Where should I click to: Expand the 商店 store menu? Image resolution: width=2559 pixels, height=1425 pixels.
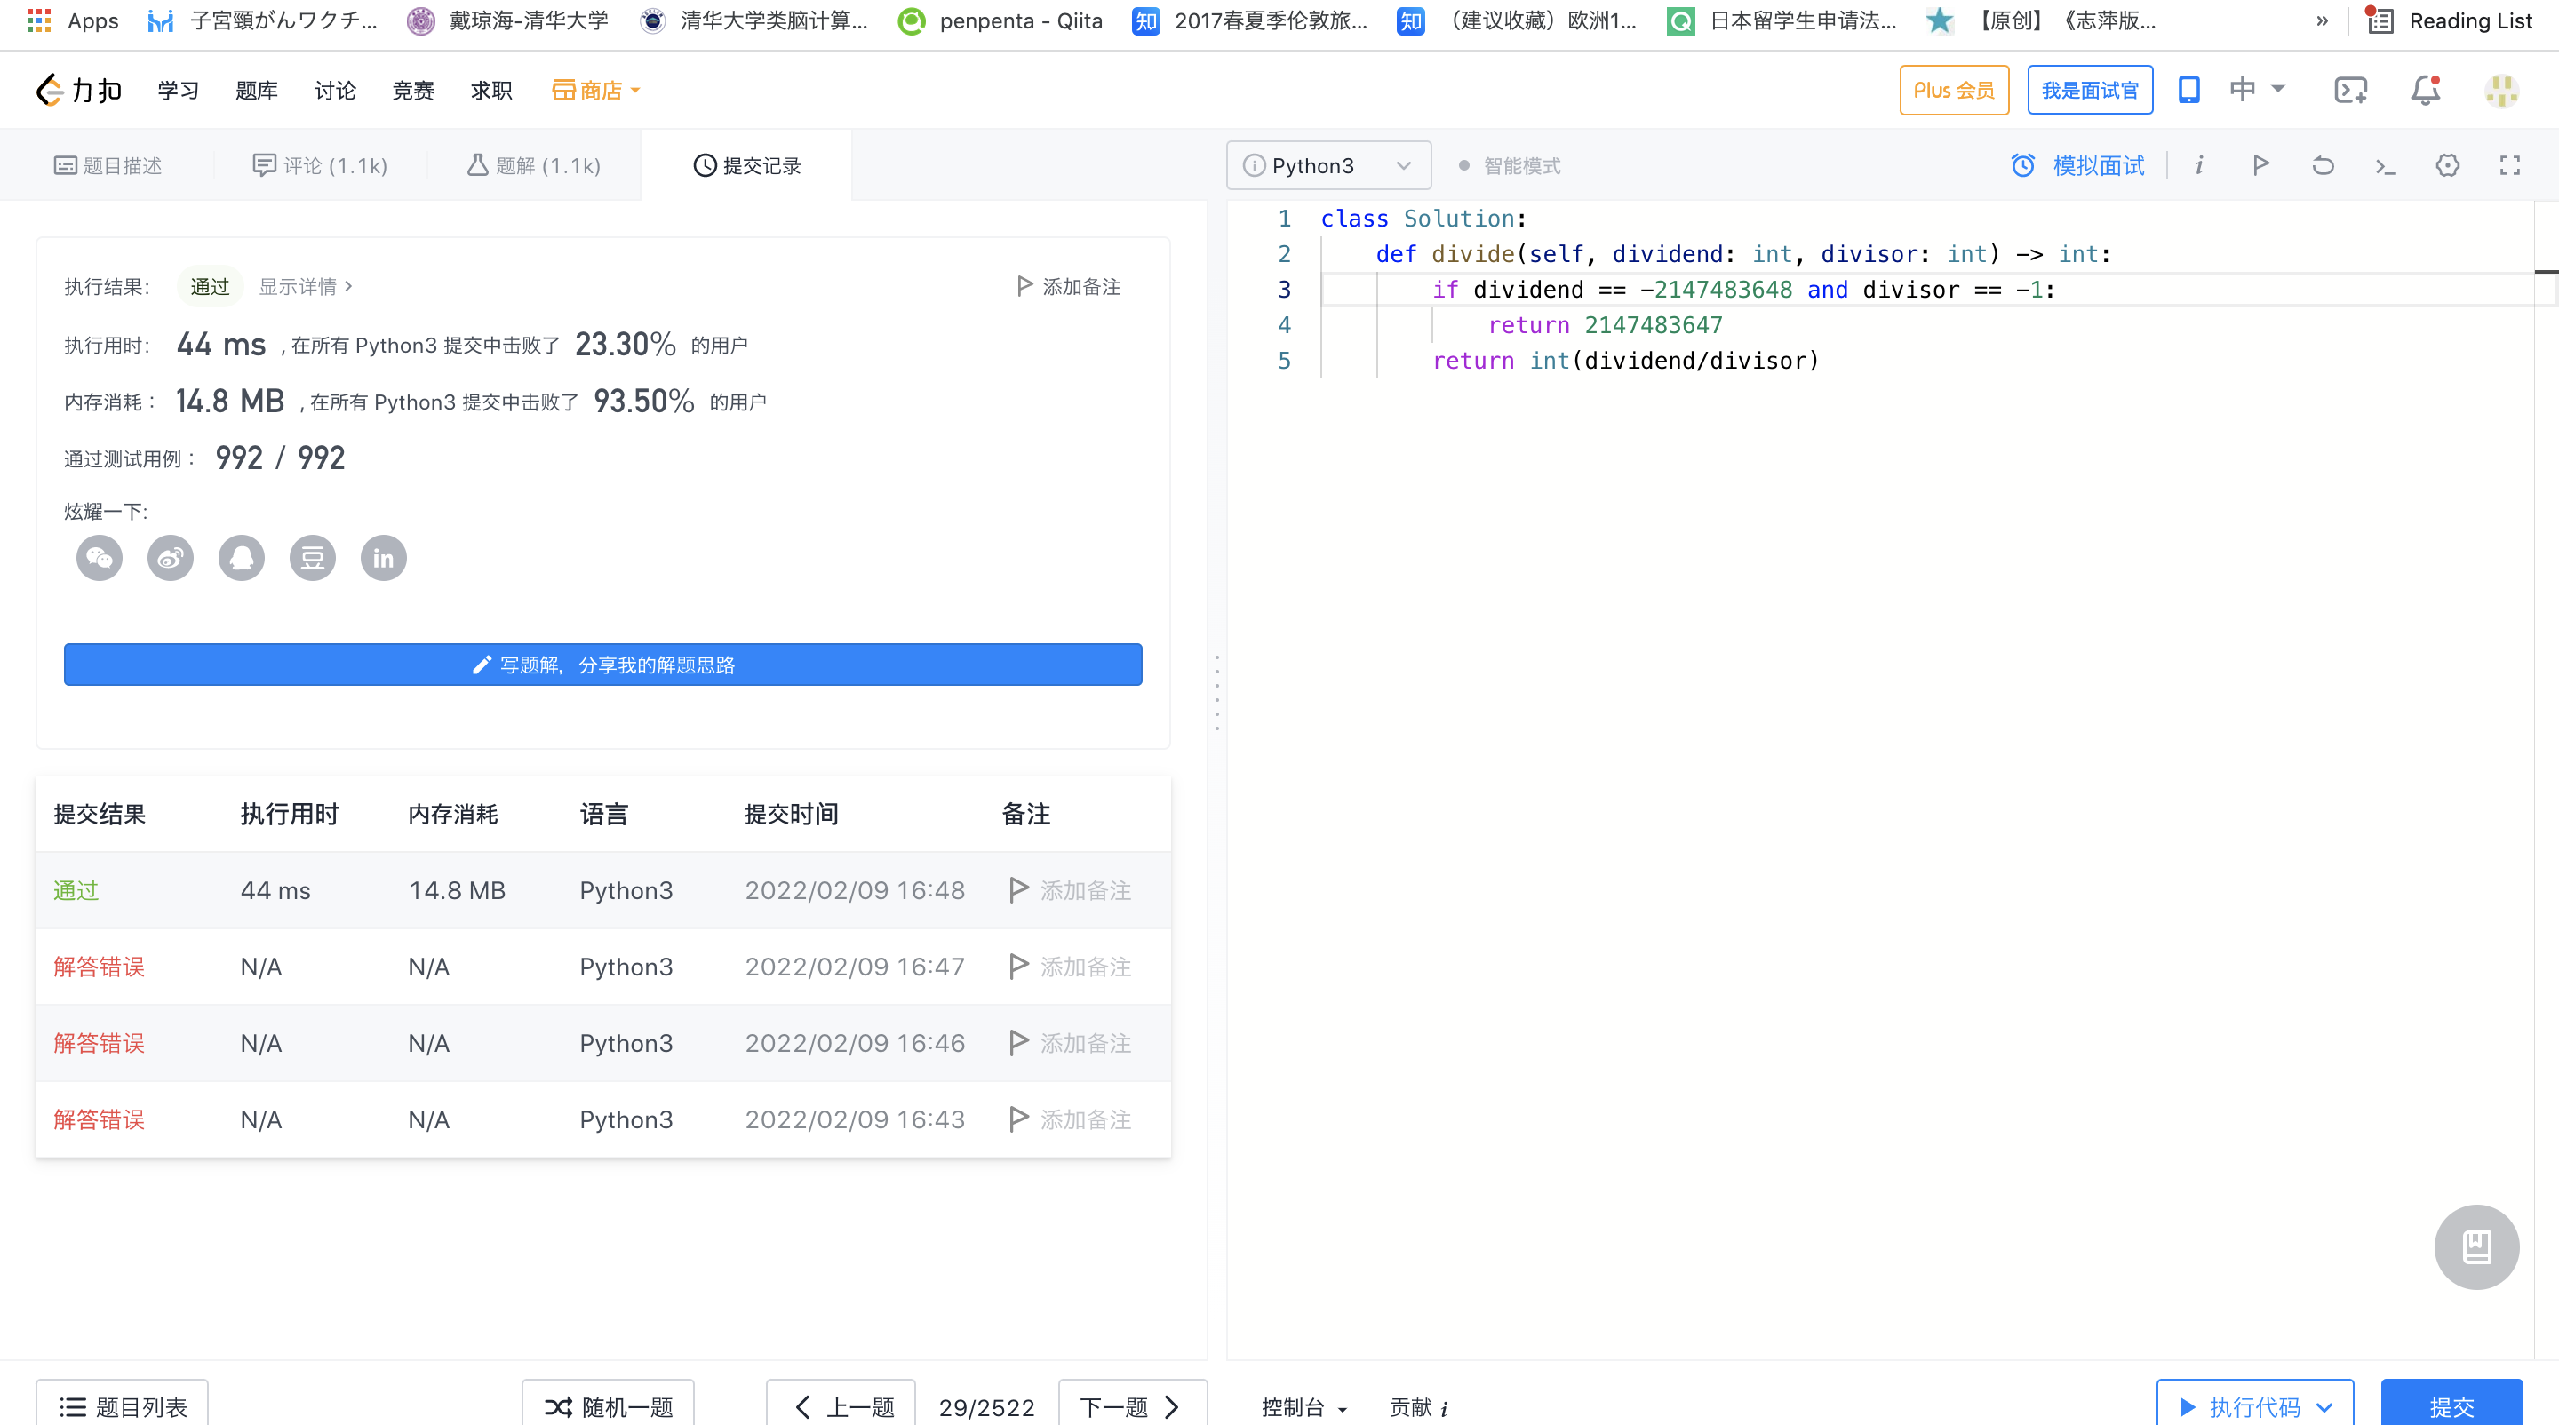point(596,91)
